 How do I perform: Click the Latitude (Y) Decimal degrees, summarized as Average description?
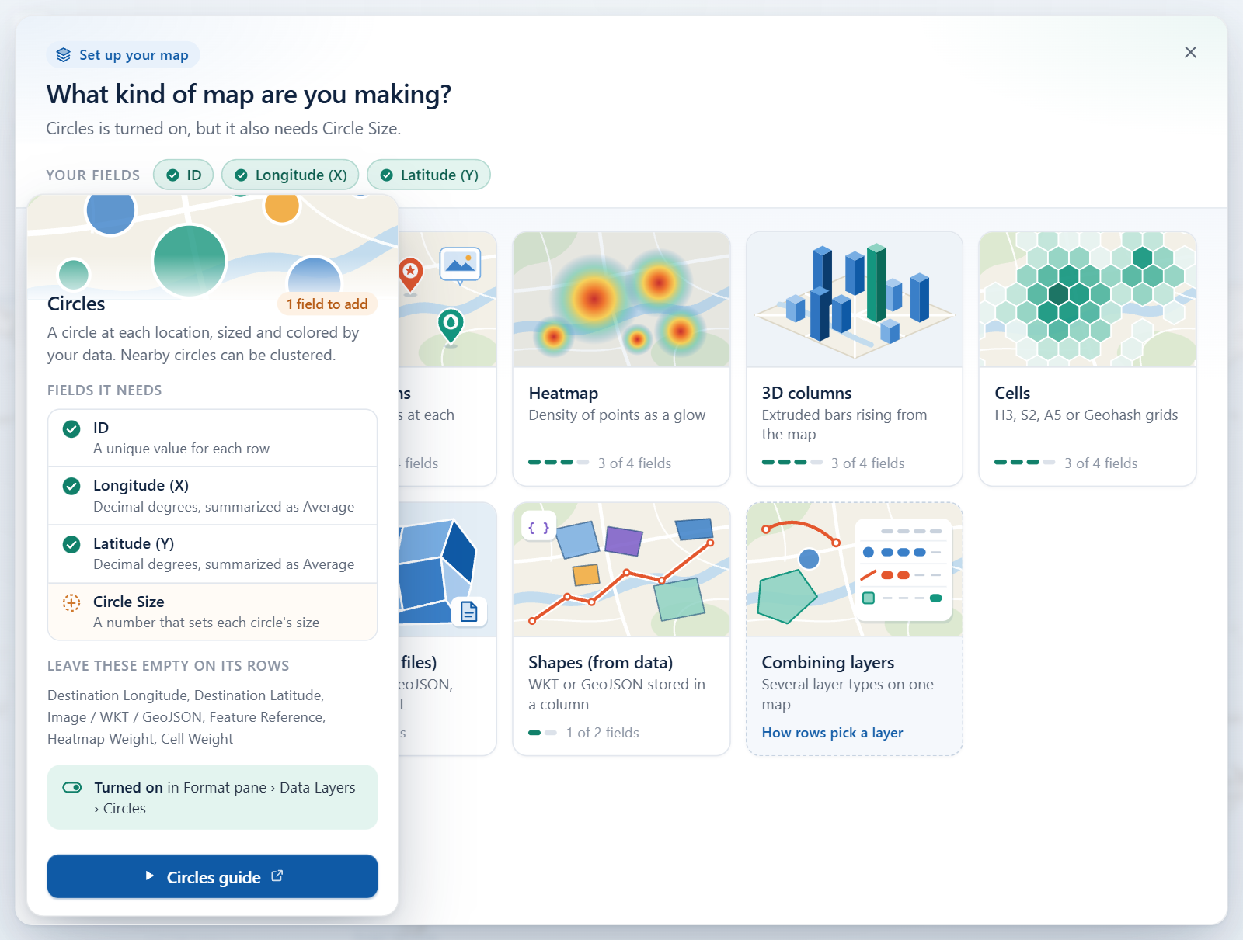click(x=224, y=564)
